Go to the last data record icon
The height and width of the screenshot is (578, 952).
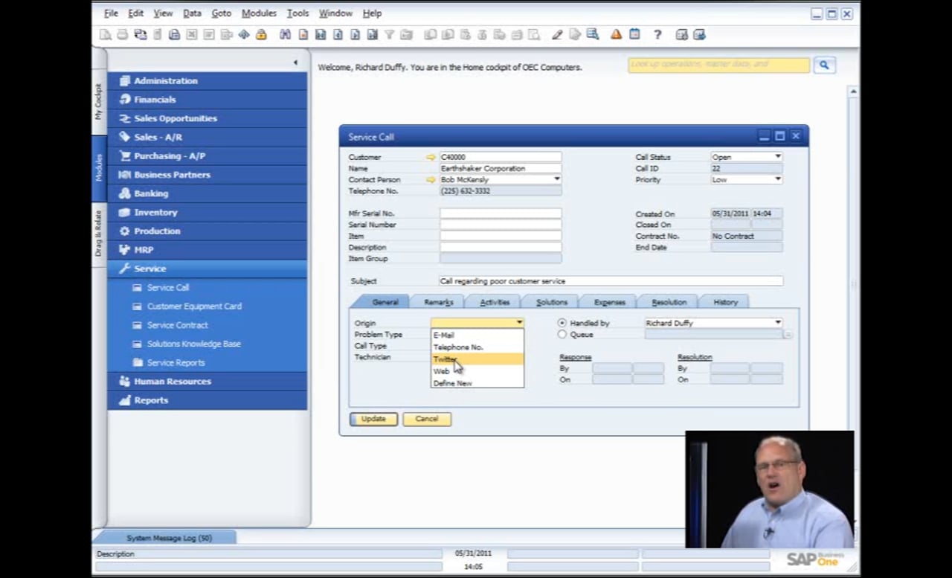372,35
